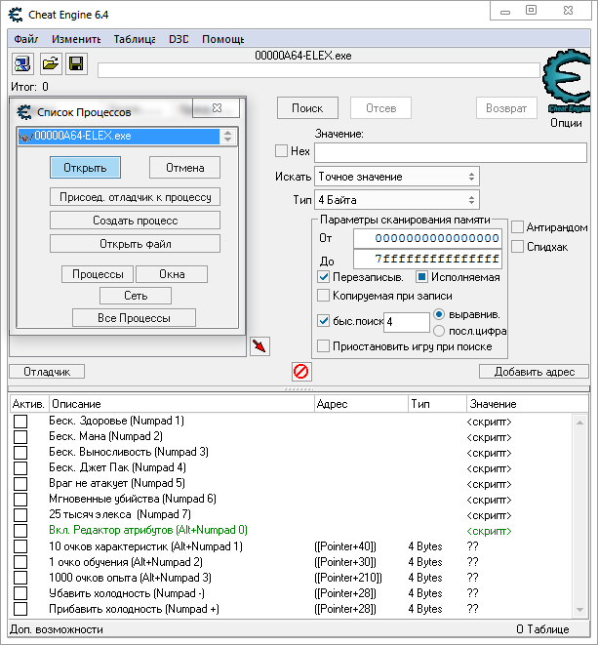Click the Значение input field
Viewport: 598px width, 645px height.
tap(451, 152)
